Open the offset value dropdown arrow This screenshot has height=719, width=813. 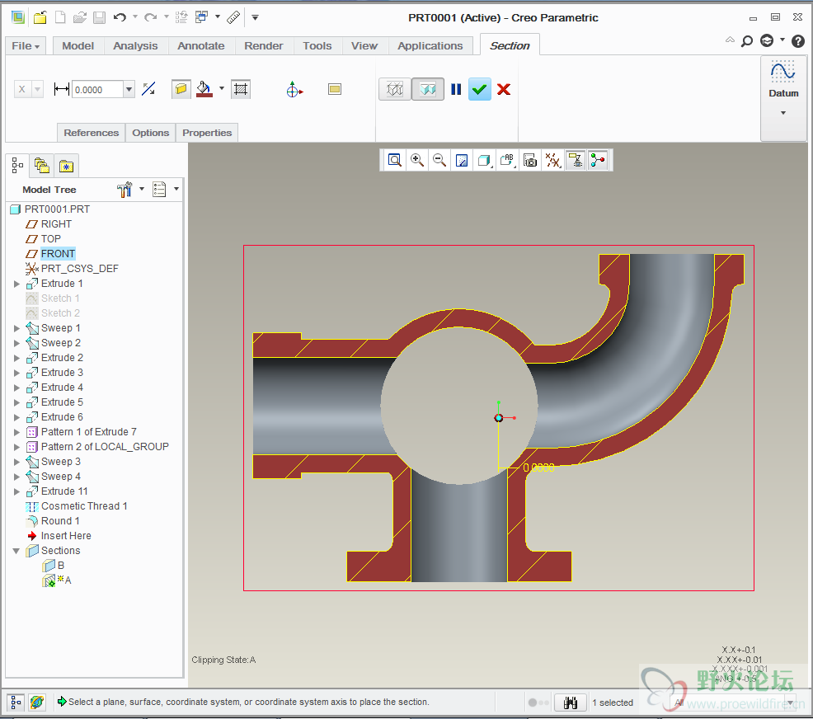pos(129,90)
